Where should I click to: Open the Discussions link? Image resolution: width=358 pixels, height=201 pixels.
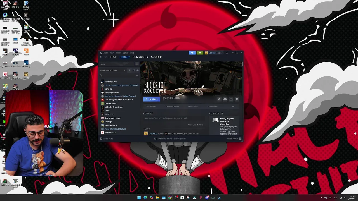(213, 106)
